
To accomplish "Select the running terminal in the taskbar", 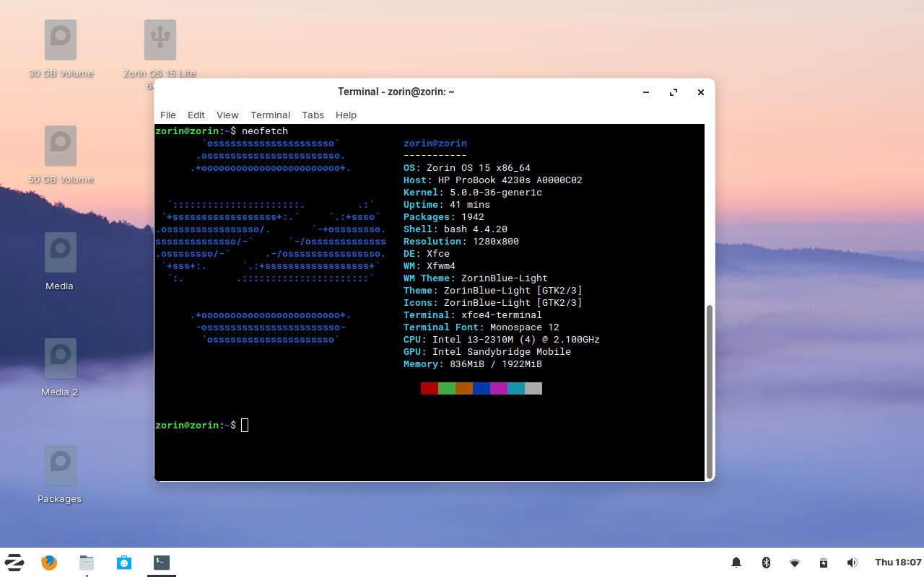I will tap(161, 562).
